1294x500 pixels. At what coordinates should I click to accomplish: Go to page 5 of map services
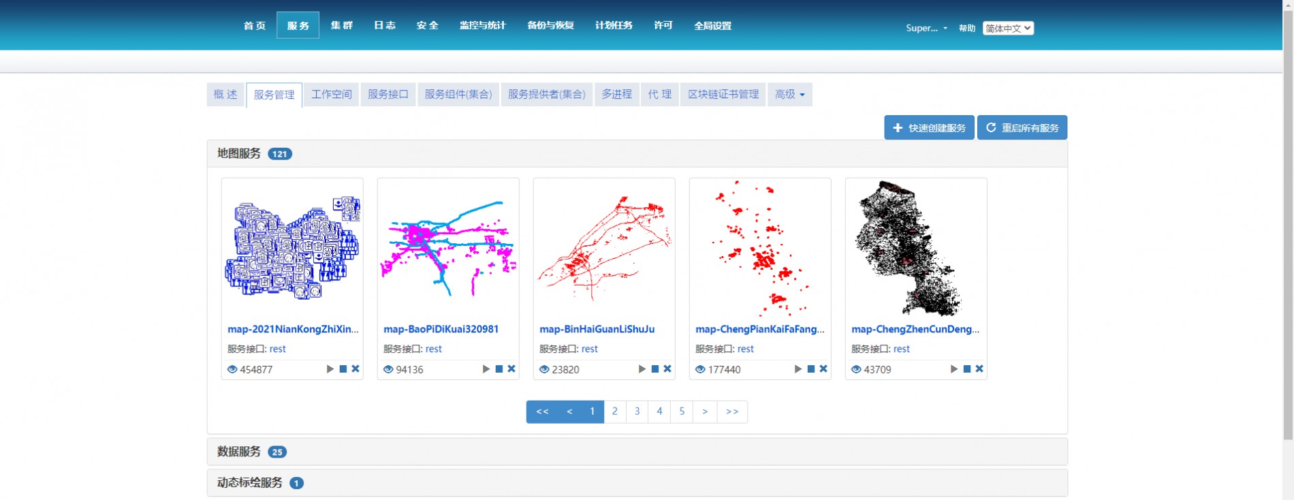point(682,411)
